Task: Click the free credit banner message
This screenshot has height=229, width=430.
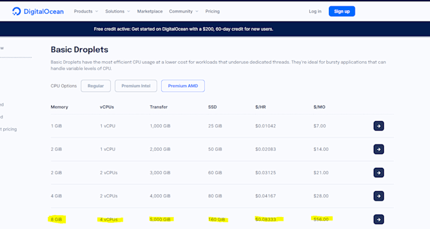Action: pos(183,29)
